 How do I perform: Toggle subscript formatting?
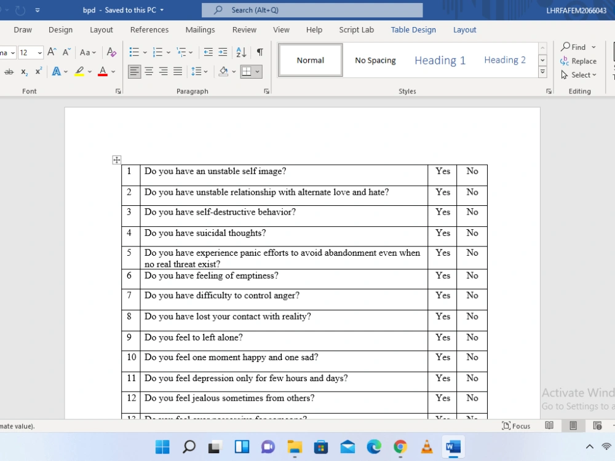[x=24, y=72]
